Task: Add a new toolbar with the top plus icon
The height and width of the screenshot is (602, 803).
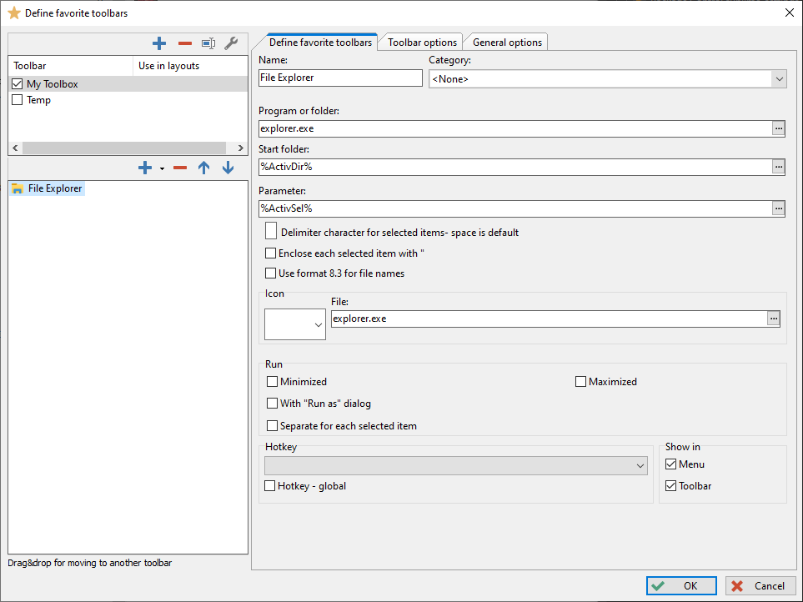Action: click(x=159, y=43)
